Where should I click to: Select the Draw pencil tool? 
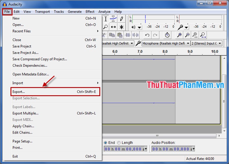(x=121, y=19)
